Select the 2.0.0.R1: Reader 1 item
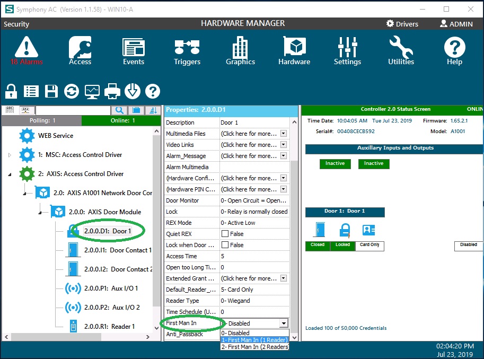This screenshot has width=484, height=359. tap(109, 327)
